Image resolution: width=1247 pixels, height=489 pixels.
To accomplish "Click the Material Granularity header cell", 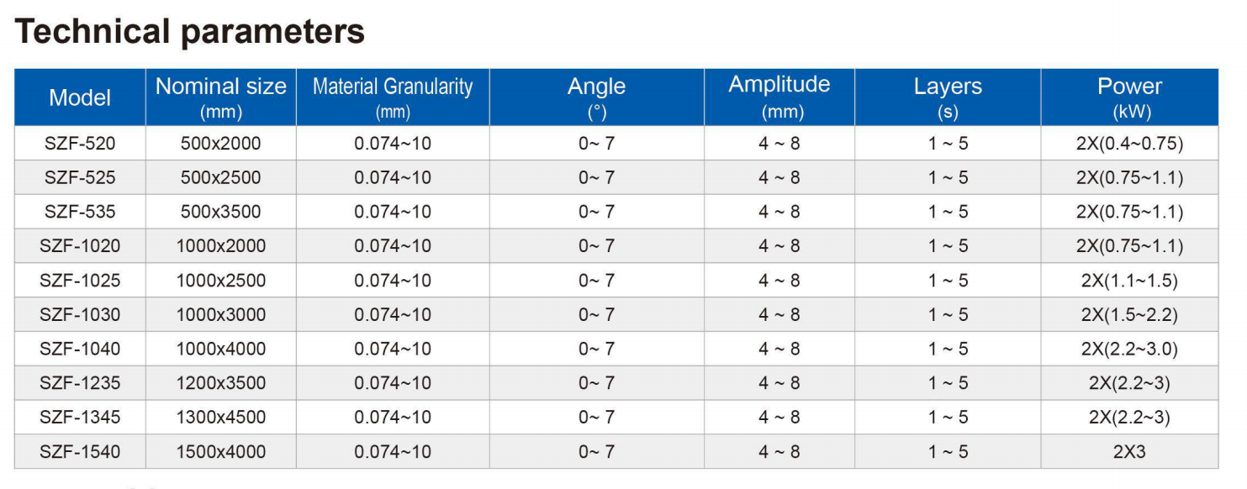I will [x=393, y=97].
